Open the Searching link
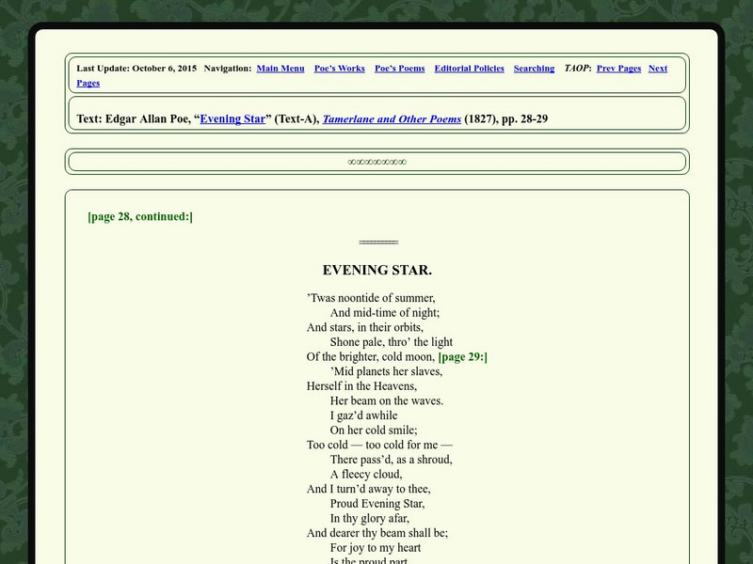This screenshot has height=564, width=753. (533, 69)
